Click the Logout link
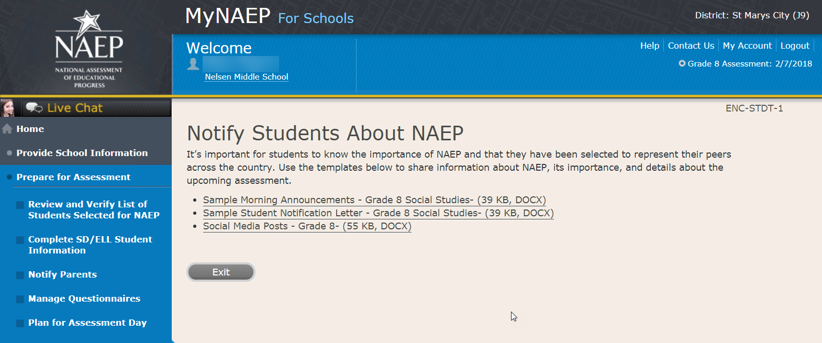Screen dimensions: 822x343 click(795, 46)
